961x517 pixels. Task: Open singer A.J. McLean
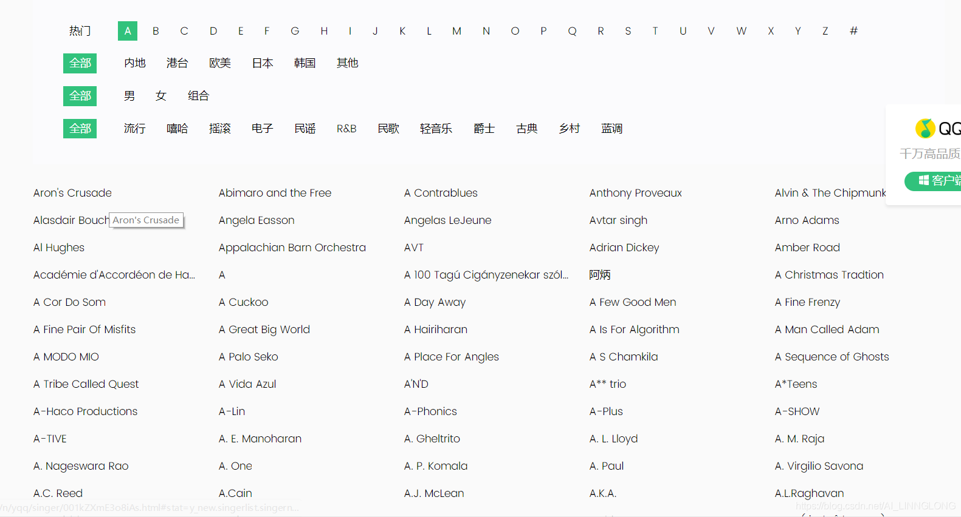tap(433, 493)
